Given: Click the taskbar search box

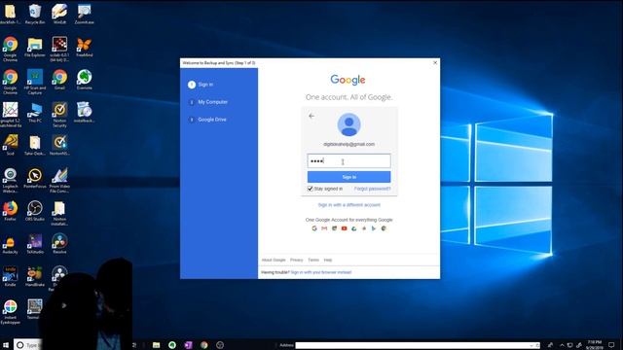Looking at the screenshot, I should (x=27, y=345).
